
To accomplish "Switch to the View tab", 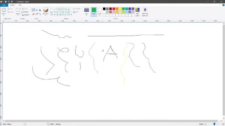I will tap(20, 5).
